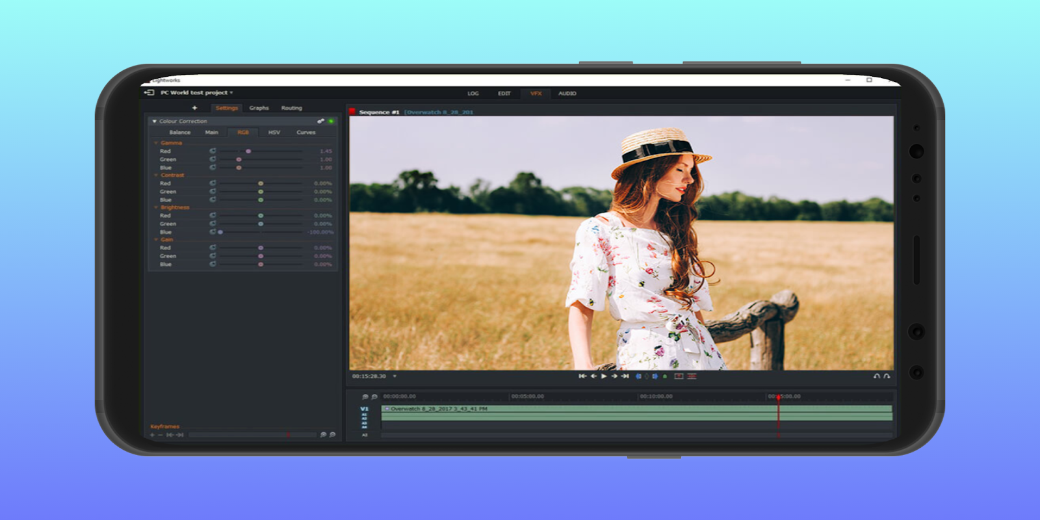Click the exit project icon
Screen dimensions: 1040x520
pyautogui.click(x=149, y=93)
